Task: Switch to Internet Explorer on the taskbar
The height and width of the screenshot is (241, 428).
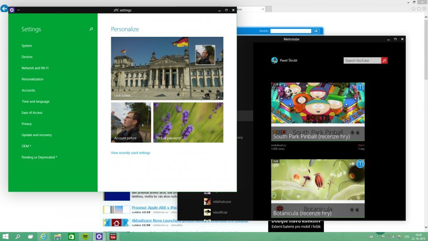Action: pyautogui.click(x=43, y=237)
